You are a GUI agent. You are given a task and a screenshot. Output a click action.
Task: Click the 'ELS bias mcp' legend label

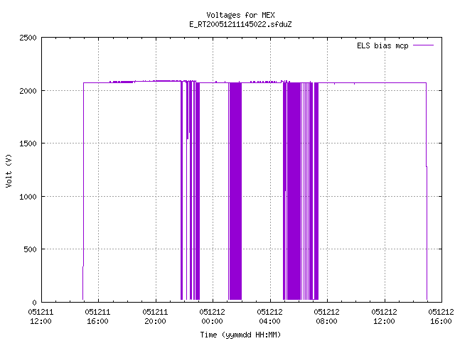click(382, 45)
